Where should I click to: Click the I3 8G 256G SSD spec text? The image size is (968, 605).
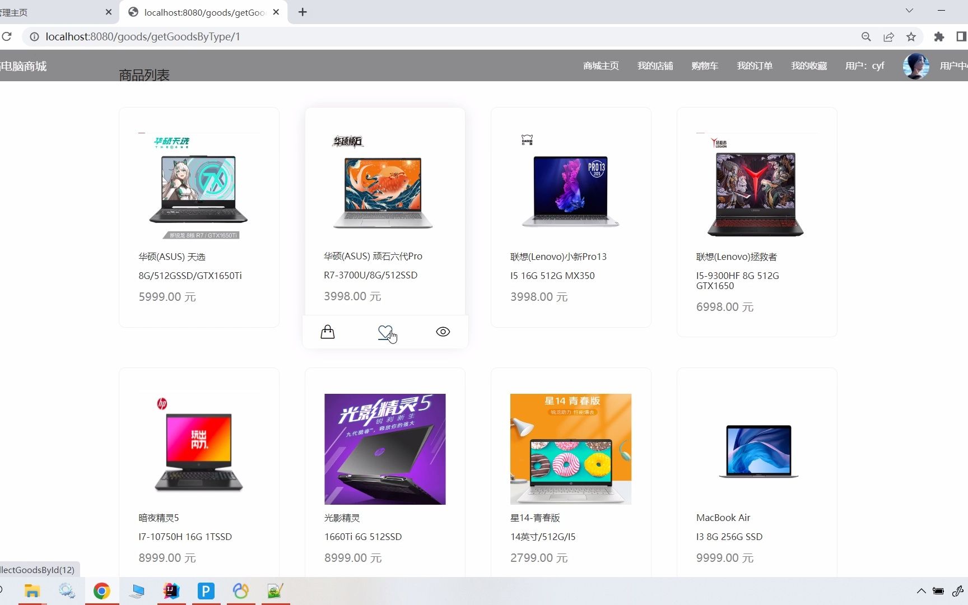tap(729, 537)
